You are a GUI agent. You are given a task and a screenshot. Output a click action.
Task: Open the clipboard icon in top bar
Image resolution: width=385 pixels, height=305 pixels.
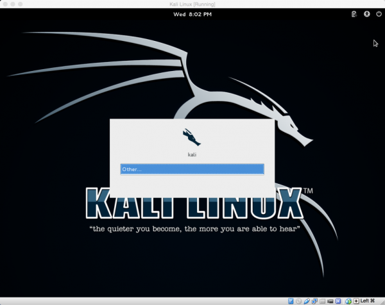354,14
